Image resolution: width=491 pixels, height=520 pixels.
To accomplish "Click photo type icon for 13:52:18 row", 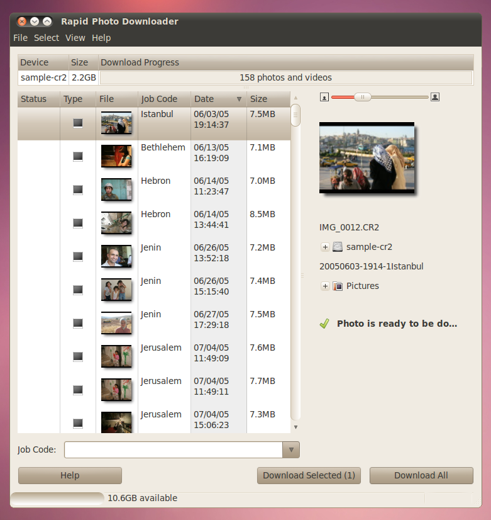I will 78,256.
